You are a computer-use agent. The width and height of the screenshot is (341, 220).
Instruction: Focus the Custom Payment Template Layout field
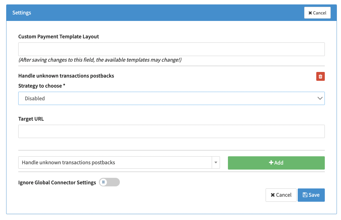coord(171,49)
